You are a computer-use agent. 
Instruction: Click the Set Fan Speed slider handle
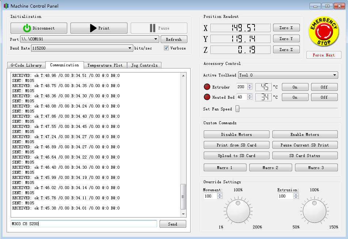point(237,109)
